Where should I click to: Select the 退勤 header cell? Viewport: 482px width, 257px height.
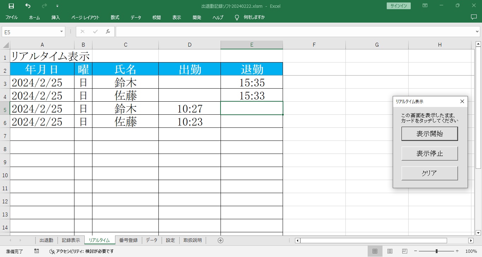point(252,69)
